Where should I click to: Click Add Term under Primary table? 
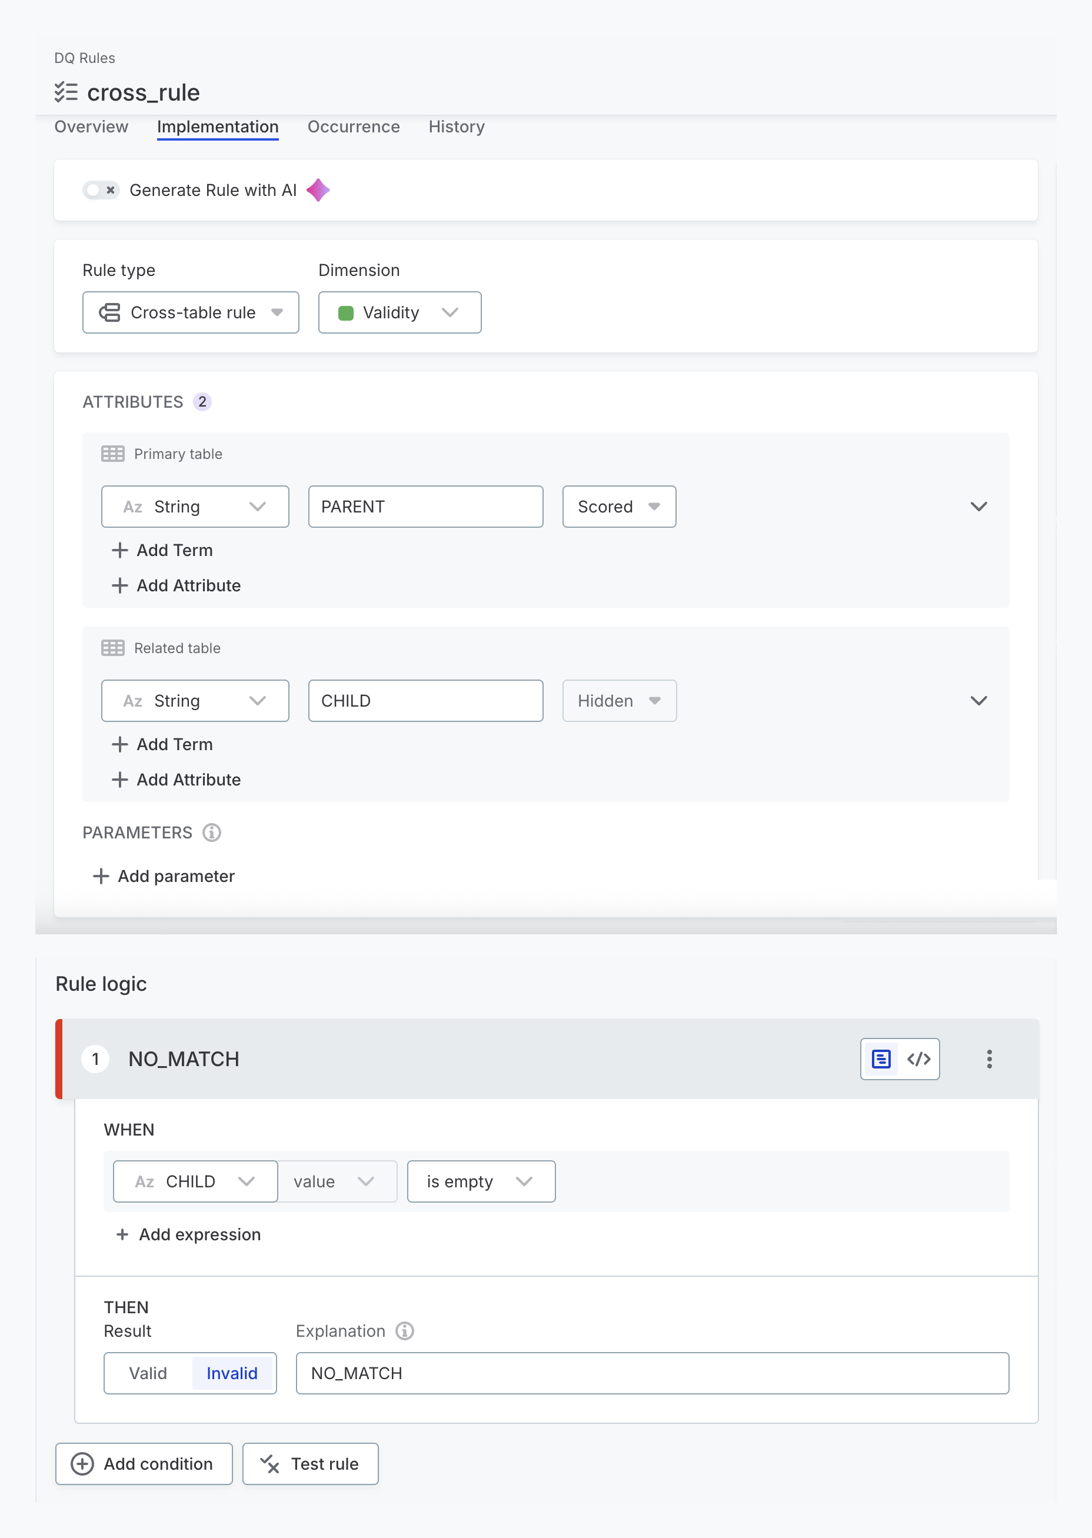[162, 550]
